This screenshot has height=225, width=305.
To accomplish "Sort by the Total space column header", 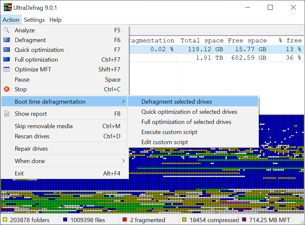I will (x=202, y=40).
